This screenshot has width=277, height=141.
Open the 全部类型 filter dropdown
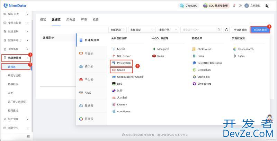(x=142, y=30)
